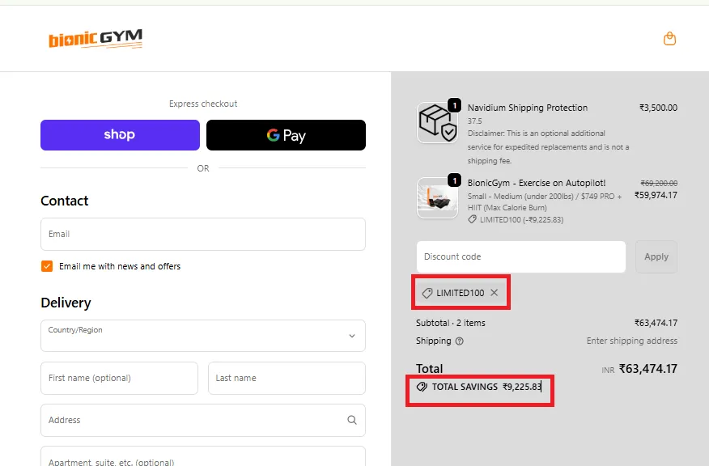Image resolution: width=709 pixels, height=466 pixels.
Task: Click the Apartment, suite, etc. field
Action: click(202, 458)
